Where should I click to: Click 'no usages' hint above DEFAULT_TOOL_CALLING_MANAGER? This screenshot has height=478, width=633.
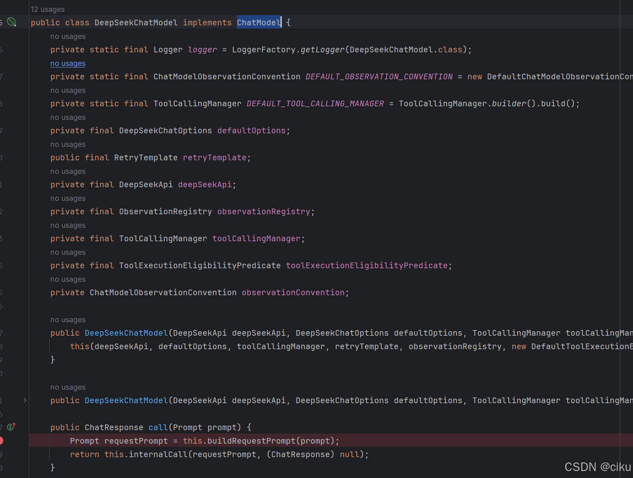tap(68, 90)
